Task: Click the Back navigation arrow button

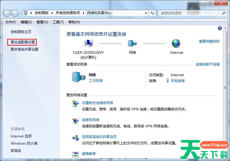Action: 7,13
